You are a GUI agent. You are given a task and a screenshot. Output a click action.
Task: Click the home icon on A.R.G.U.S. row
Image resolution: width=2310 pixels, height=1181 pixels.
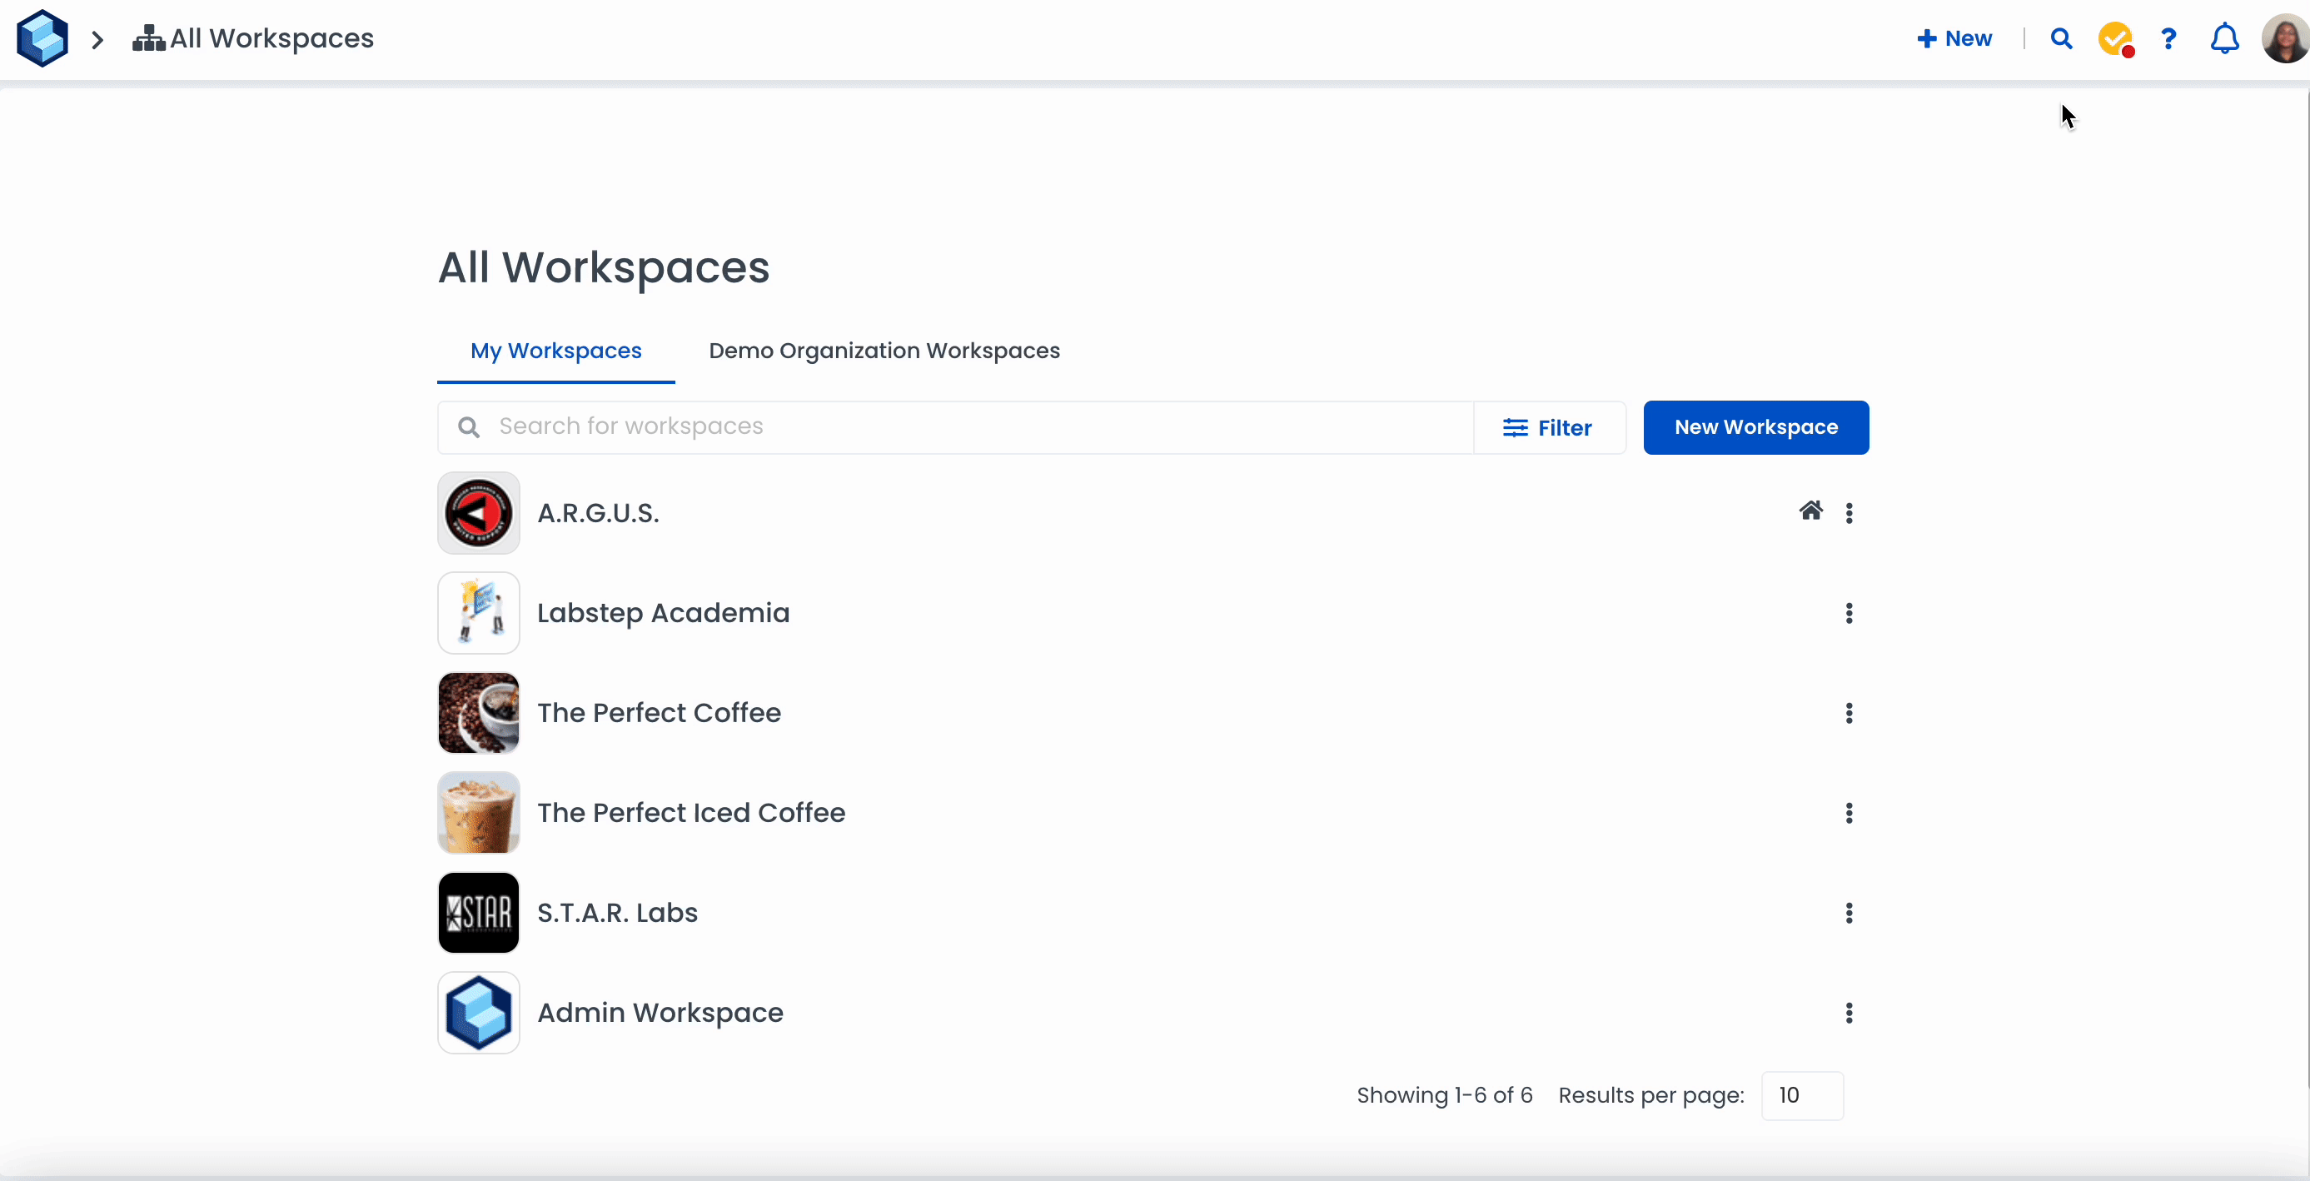1810,511
